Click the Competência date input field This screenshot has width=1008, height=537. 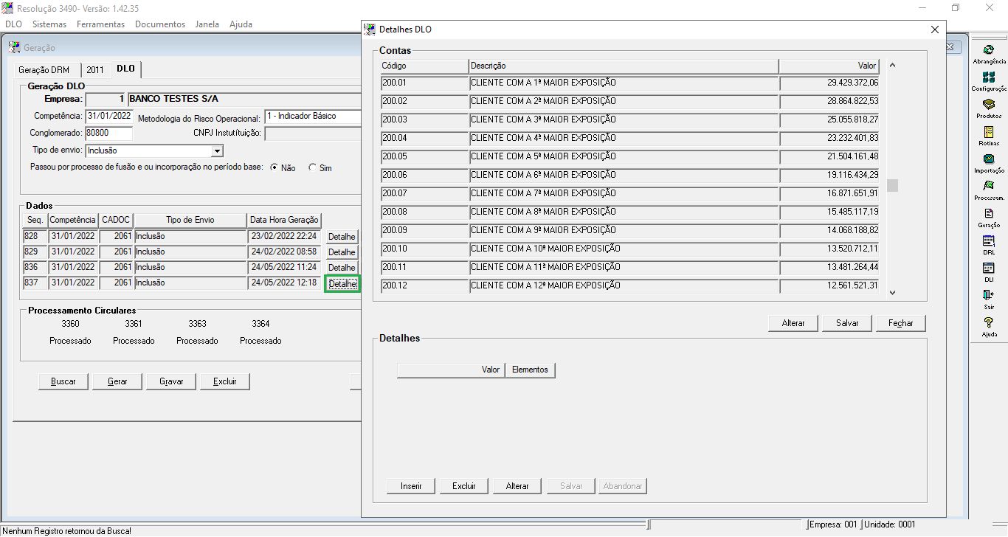tap(108, 117)
